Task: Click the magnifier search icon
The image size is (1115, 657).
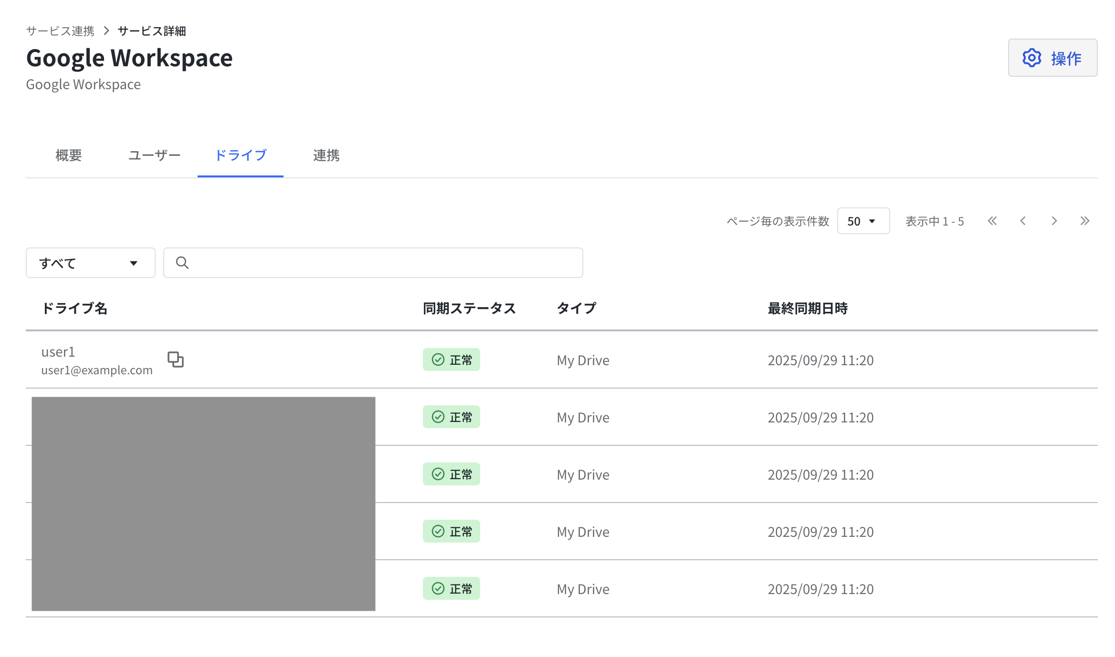Action: coord(182,263)
